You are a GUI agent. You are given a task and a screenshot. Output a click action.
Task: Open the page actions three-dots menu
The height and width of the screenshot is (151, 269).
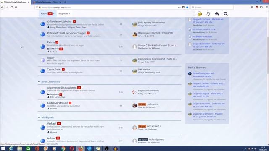179,7
